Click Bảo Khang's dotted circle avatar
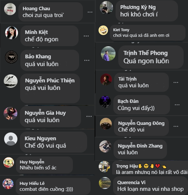The width and height of the screenshot is (188, 195). tap(12, 57)
